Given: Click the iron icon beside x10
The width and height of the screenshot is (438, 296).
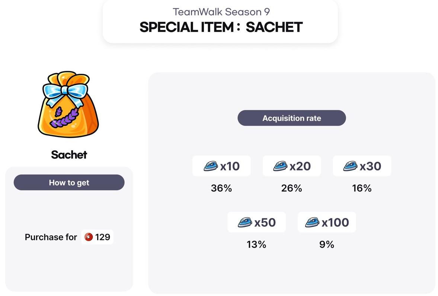Looking at the screenshot, I should (211, 166).
